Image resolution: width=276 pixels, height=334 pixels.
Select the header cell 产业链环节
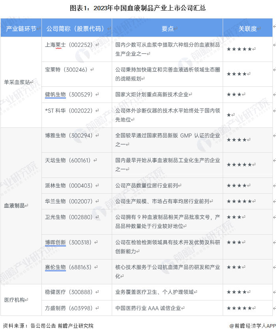pyautogui.click(x=21, y=28)
